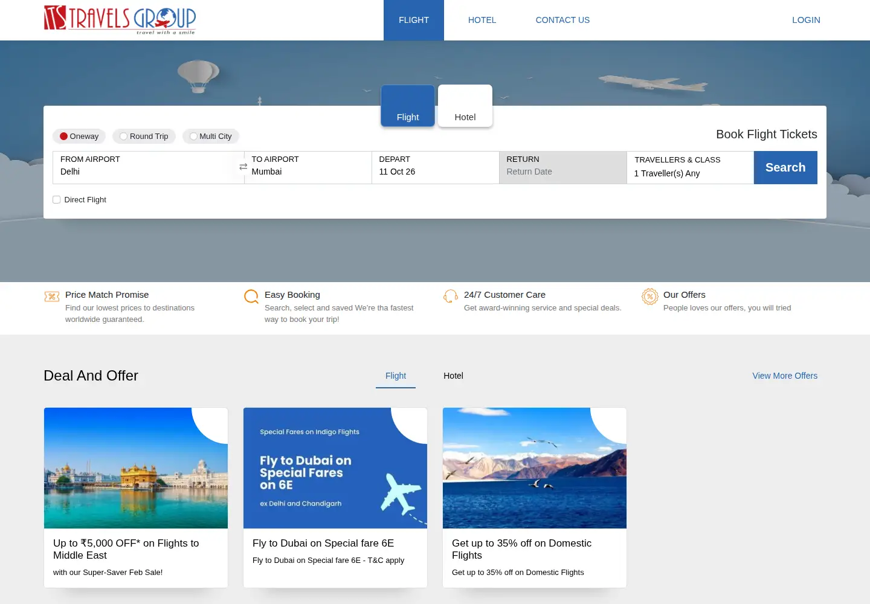Select the Oneway trip option
This screenshot has width=870, height=604.
[79, 137]
